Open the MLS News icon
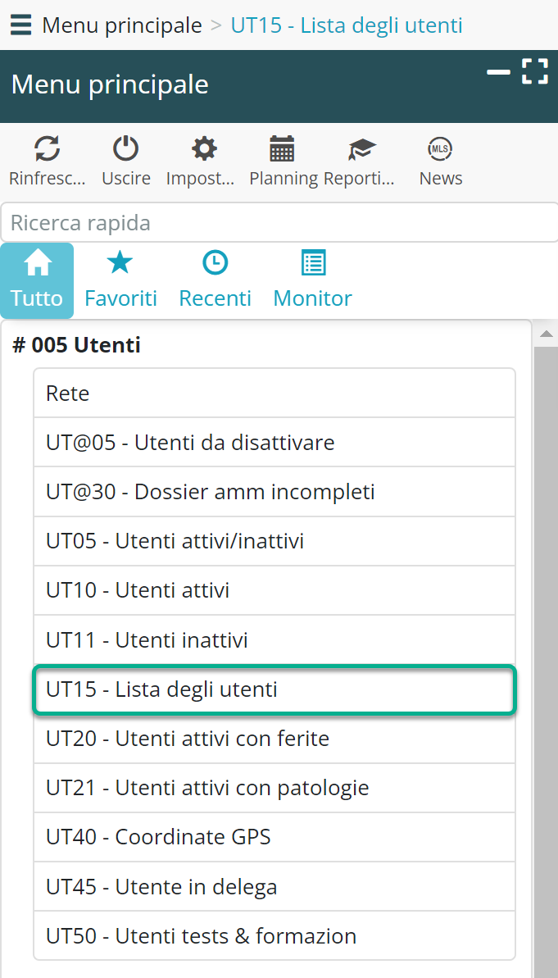The image size is (558, 978). (x=440, y=149)
